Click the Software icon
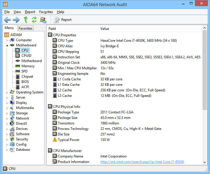This screenshot has height=174, width=210. 12,134
